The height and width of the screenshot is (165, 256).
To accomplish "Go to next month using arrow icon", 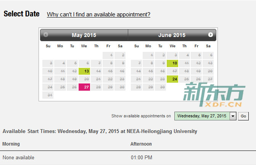I will pos(211,35).
